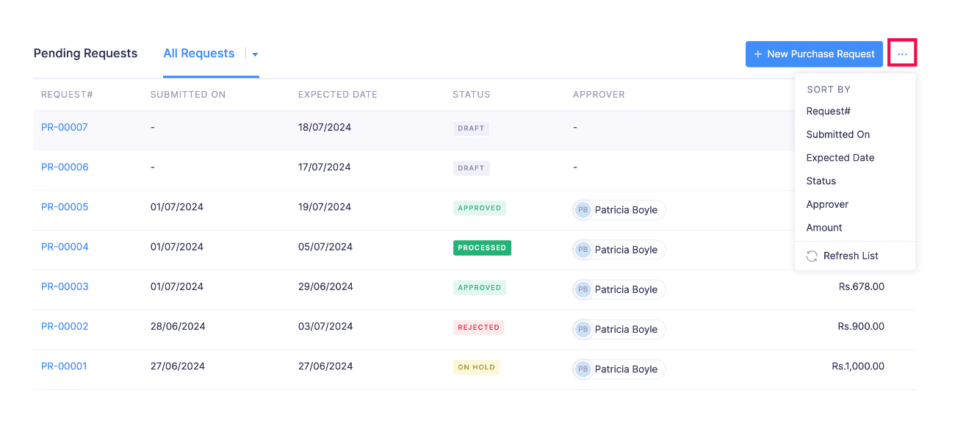Switch to the Pending Requests view
The width and height of the screenshot is (955, 423).
84,53
